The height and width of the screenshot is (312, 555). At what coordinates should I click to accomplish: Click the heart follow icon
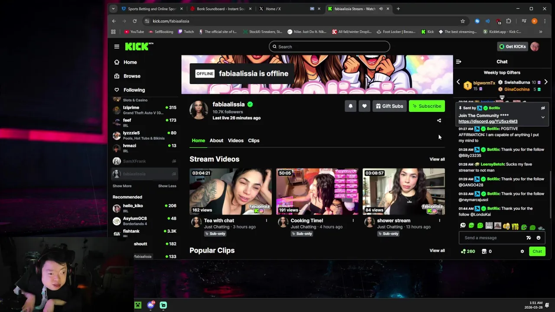coord(364,106)
